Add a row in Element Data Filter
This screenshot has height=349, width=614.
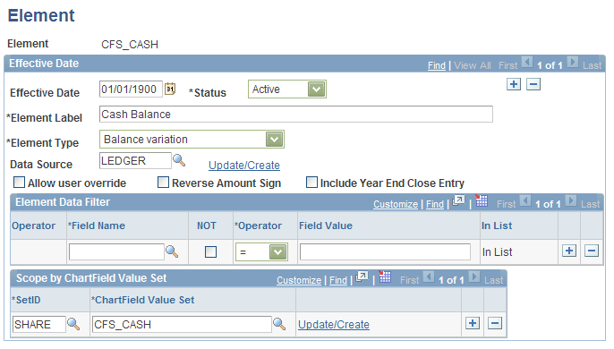(569, 251)
